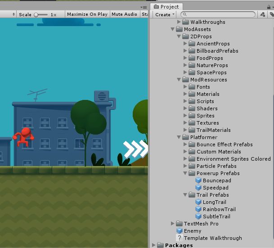Toggle Maximize On Play

[87, 14]
